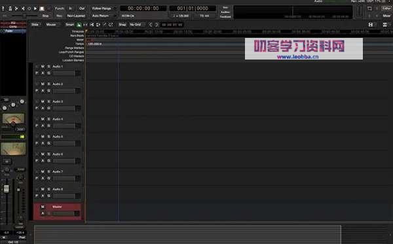Viewport: 393px width, 244px height.
Task: Start playback with the Play button
Action: (35, 9)
